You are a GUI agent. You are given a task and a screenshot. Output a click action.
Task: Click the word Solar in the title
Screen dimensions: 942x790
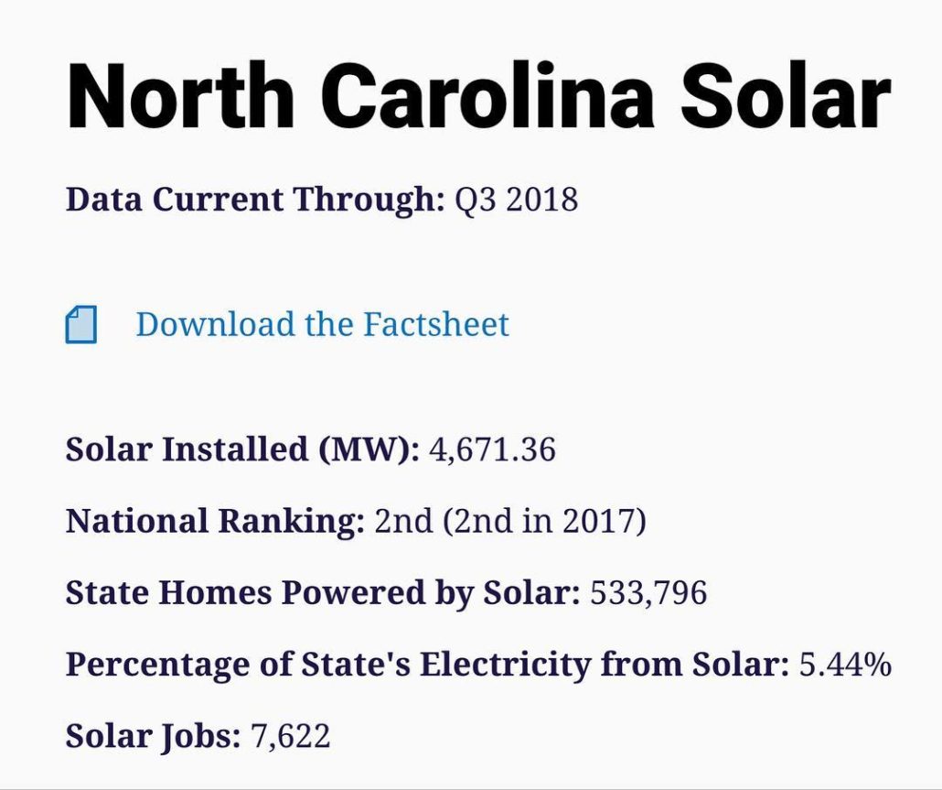pyautogui.click(x=786, y=96)
